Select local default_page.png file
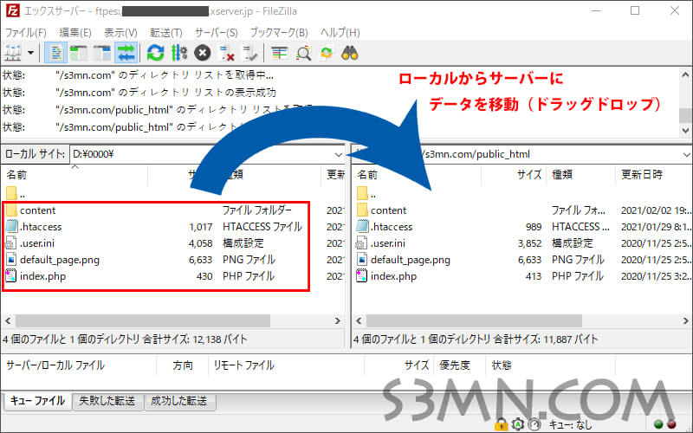Viewport: 693px width, 433px height. tap(53, 260)
